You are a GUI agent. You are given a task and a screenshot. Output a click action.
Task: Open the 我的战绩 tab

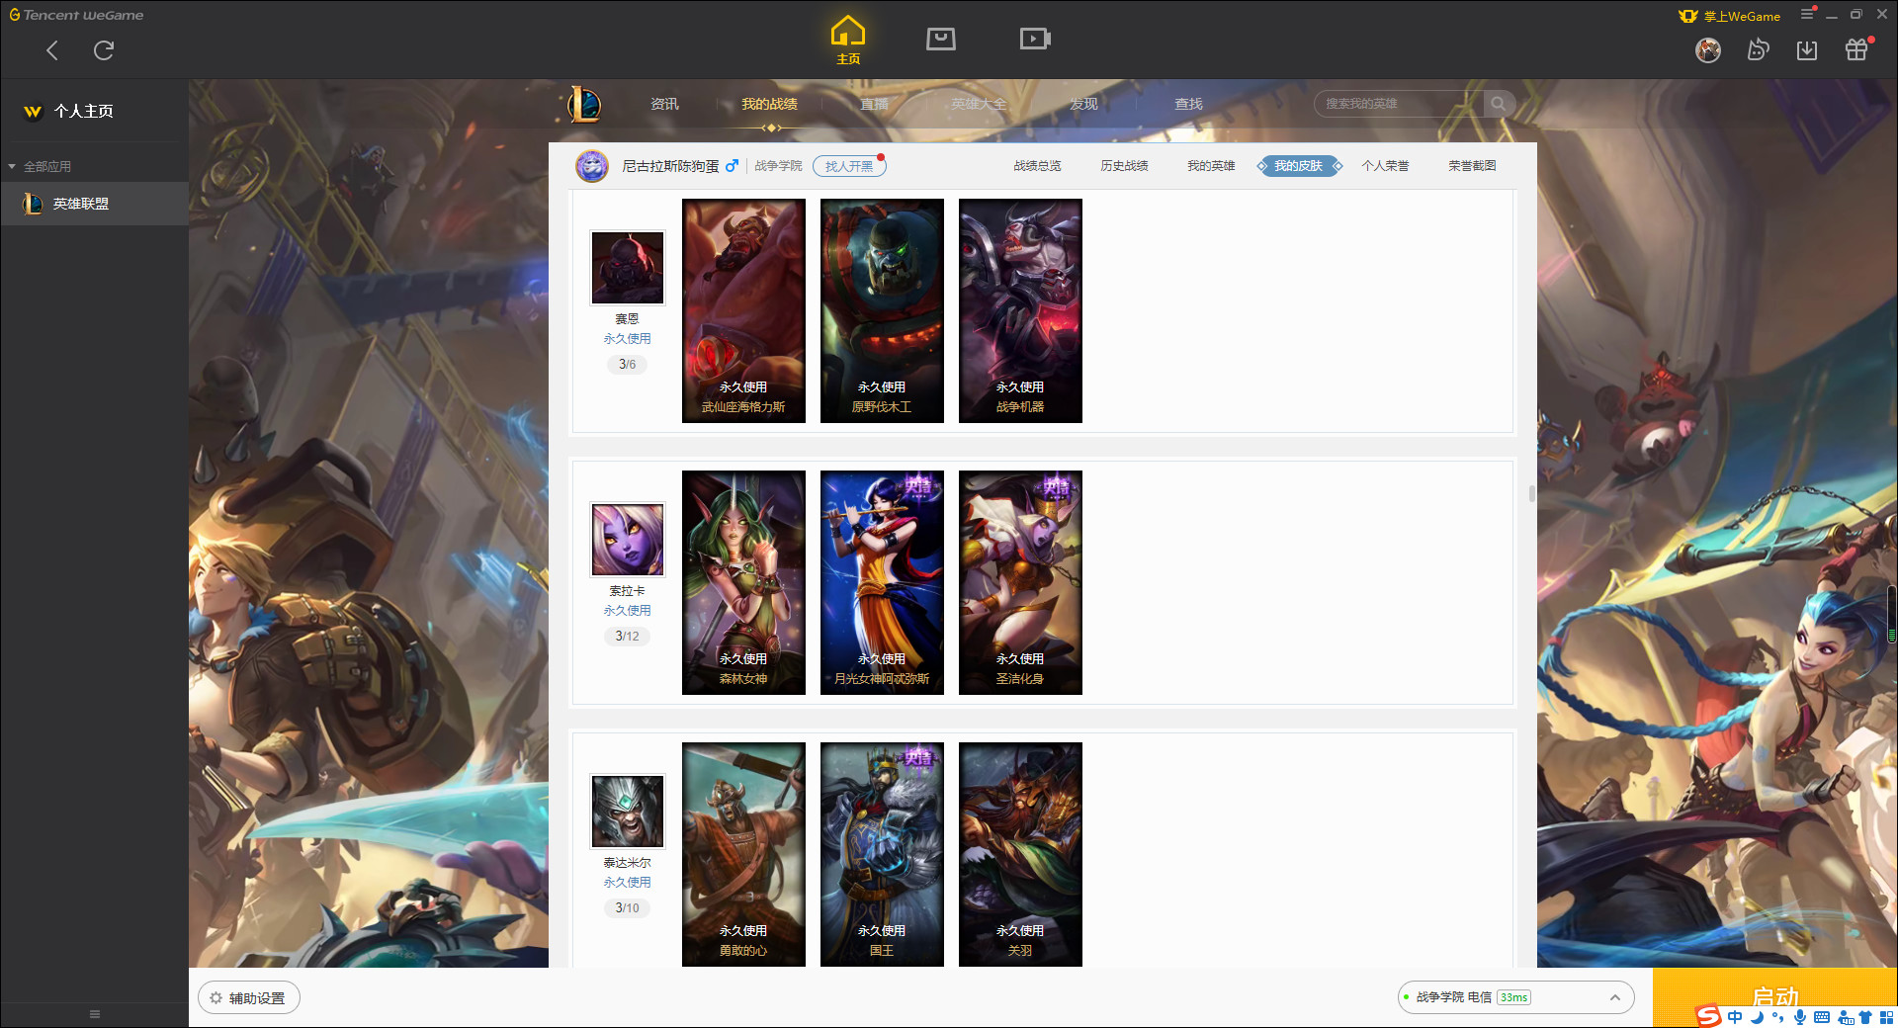pyautogui.click(x=769, y=104)
